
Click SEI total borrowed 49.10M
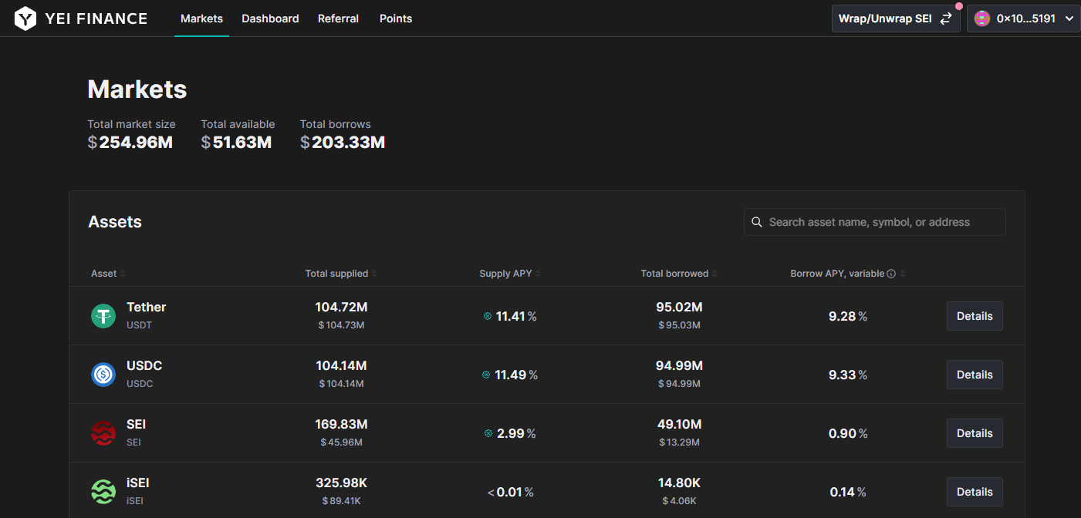pyautogui.click(x=679, y=425)
